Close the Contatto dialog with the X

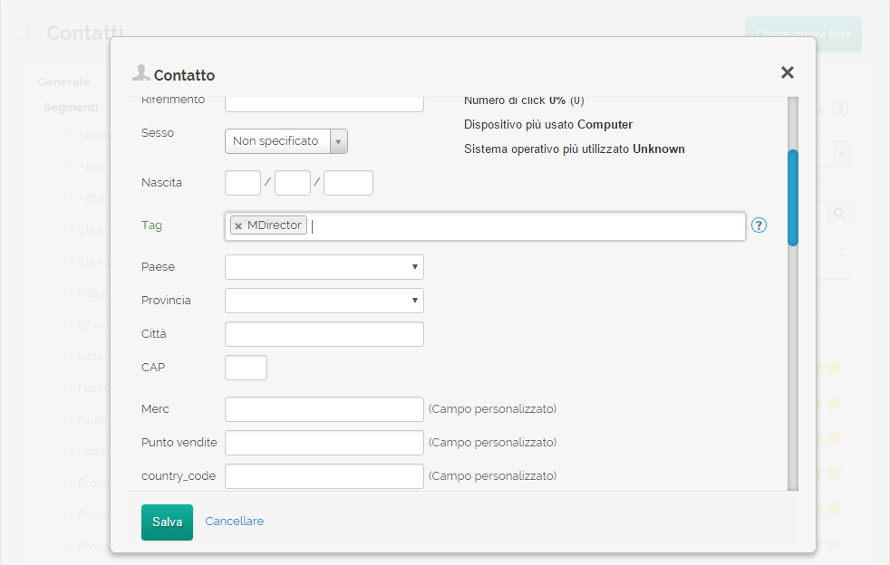tap(787, 73)
